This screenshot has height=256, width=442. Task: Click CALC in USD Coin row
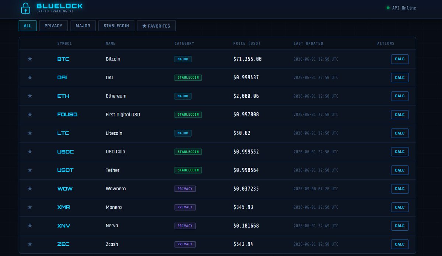[400, 152]
